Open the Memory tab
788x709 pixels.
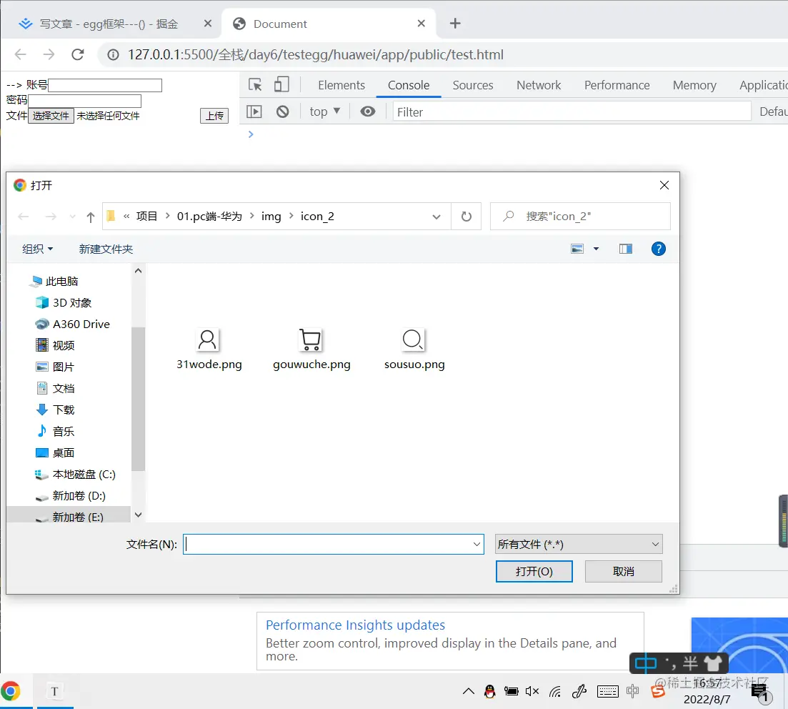694,85
